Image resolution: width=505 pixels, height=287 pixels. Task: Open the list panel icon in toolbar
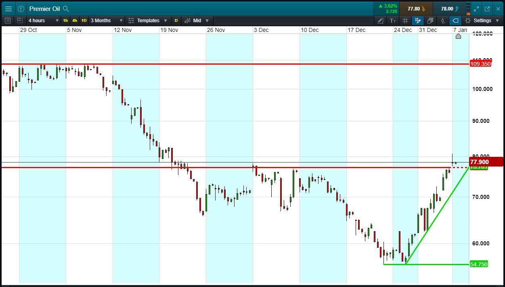click(x=8, y=20)
